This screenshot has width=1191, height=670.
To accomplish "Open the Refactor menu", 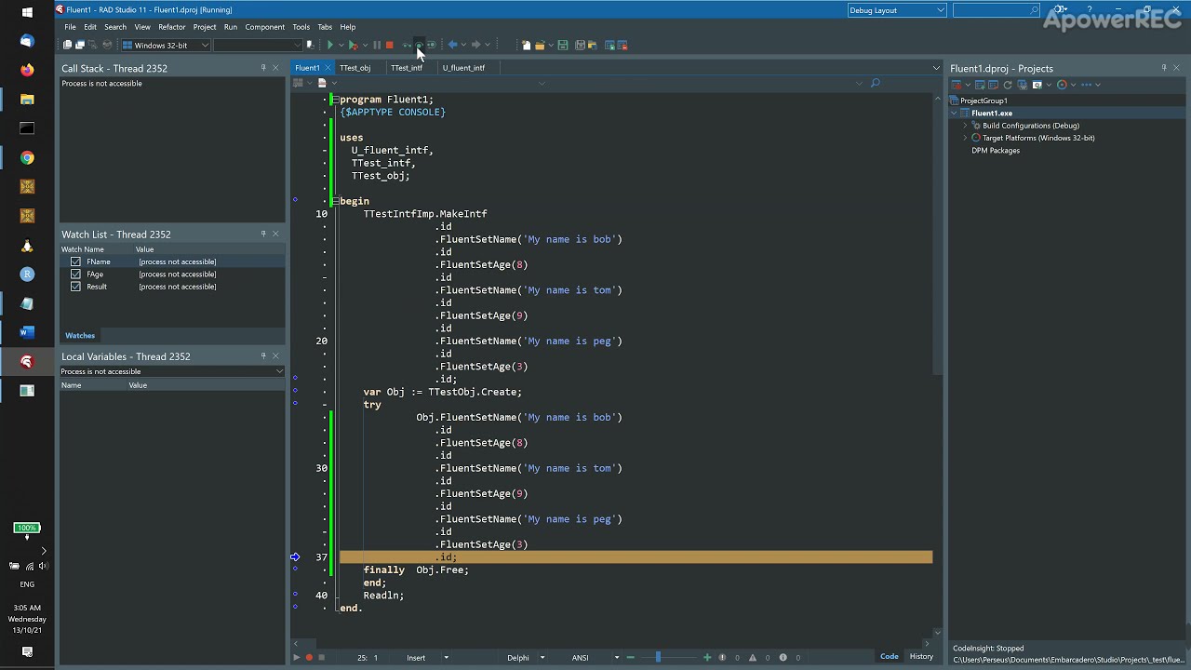I will tap(172, 27).
